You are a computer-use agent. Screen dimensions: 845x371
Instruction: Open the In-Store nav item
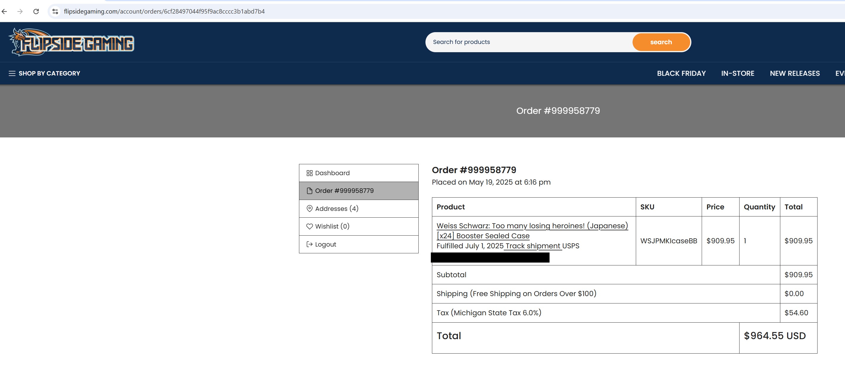pos(737,73)
